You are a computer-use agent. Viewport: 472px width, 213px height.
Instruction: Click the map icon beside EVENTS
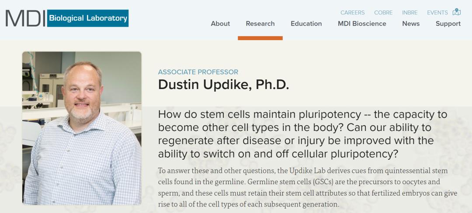(457, 12)
